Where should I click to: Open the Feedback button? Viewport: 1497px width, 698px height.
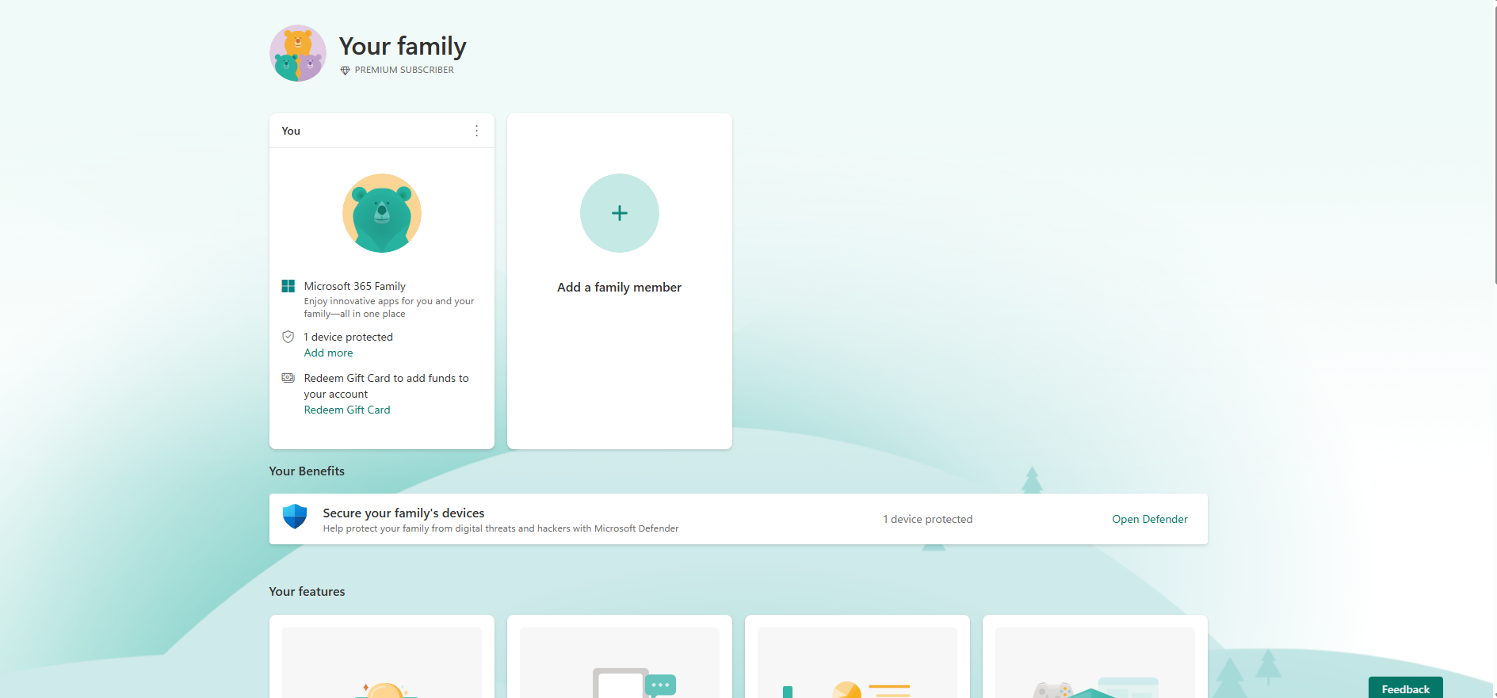click(1406, 688)
